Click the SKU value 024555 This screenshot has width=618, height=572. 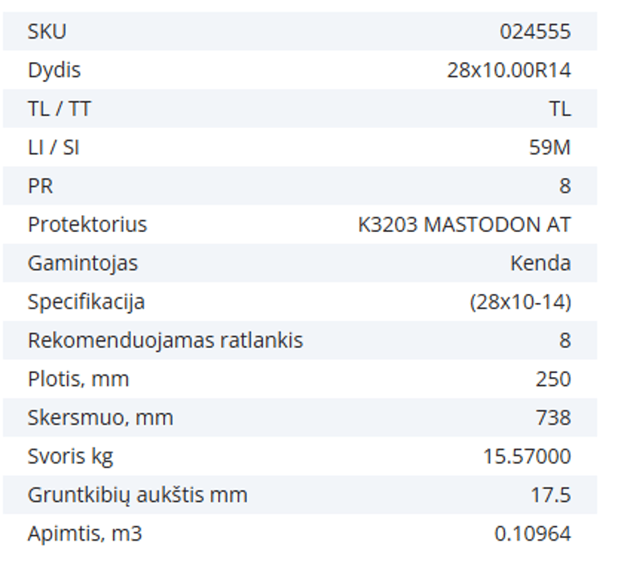coord(535,31)
